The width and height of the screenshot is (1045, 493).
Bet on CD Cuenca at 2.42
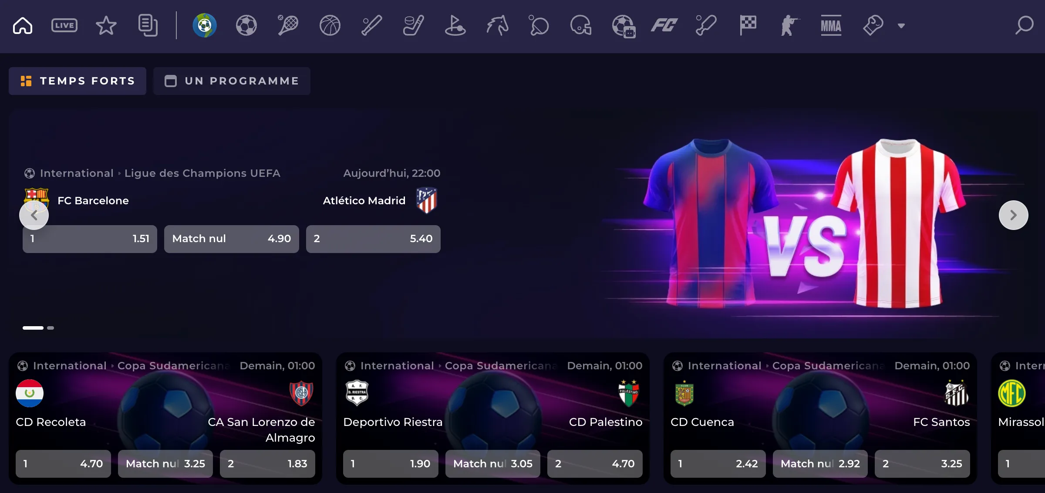(x=718, y=464)
